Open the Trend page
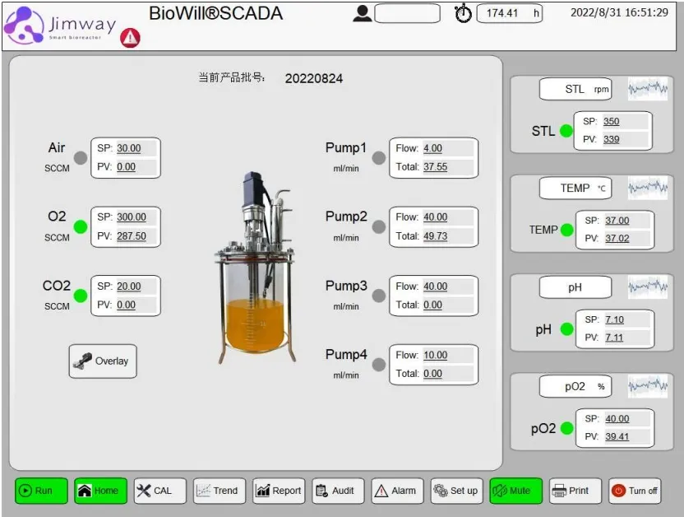Screen dimensions: 684x517 pos(219,491)
